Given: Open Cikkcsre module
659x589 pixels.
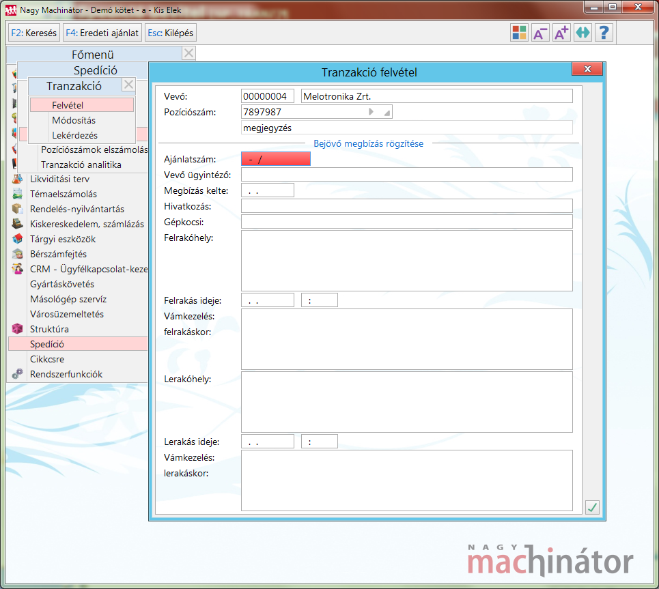Looking at the screenshot, I should [x=47, y=359].
